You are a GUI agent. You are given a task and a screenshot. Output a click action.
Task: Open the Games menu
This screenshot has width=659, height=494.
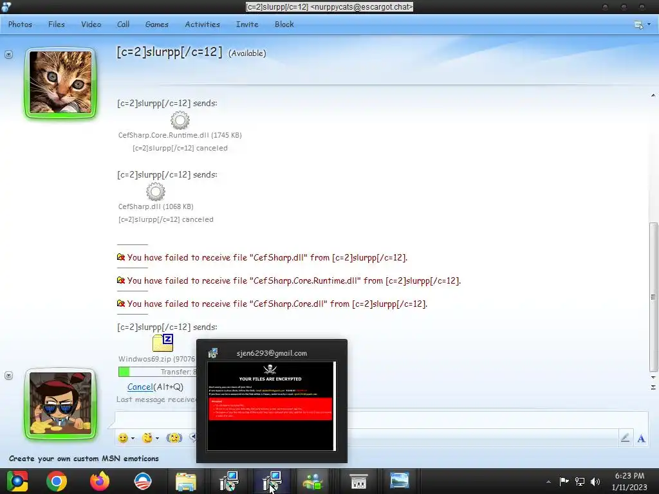click(157, 24)
